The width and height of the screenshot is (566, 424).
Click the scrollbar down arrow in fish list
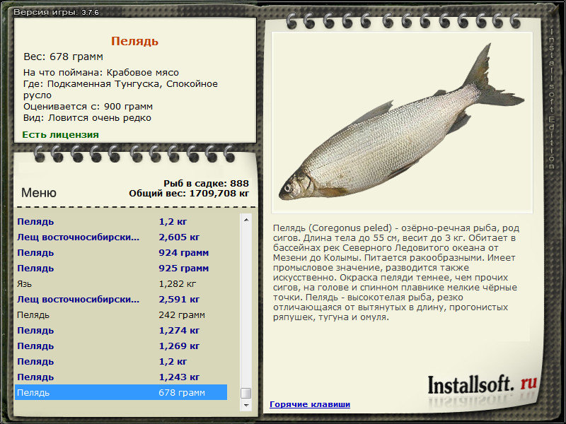pos(246,405)
